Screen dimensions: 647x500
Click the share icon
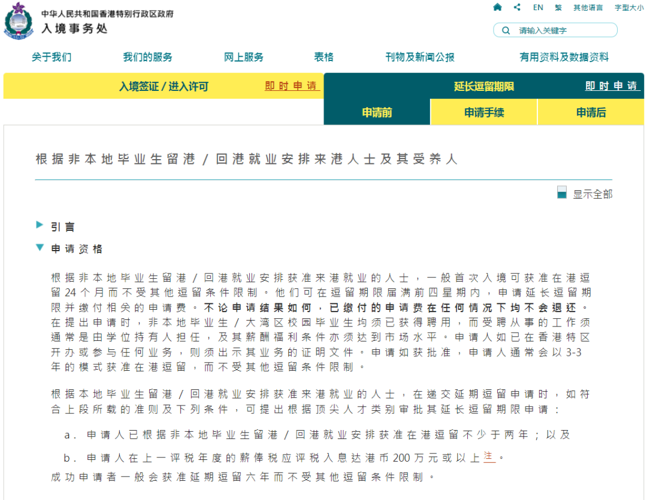click(x=517, y=7)
